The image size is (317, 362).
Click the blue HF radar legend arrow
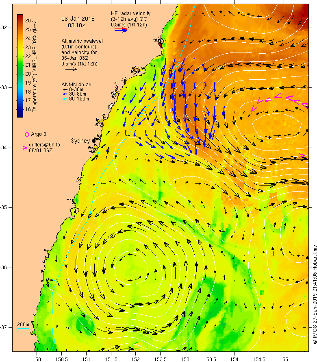pyautogui.click(x=121, y=31)
